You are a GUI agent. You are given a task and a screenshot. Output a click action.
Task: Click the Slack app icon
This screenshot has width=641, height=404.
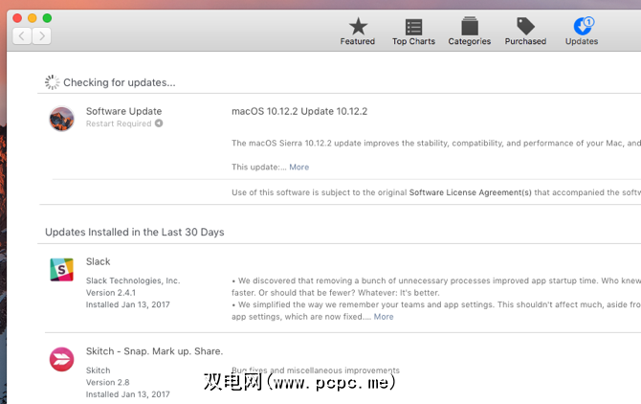point(62,269)
